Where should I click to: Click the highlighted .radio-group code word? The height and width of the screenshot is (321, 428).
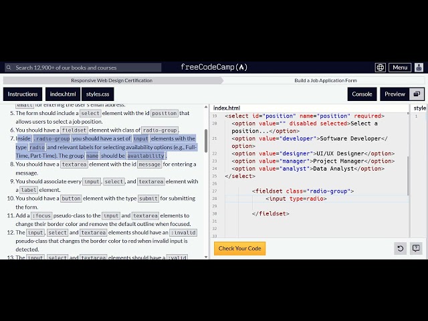51,138
